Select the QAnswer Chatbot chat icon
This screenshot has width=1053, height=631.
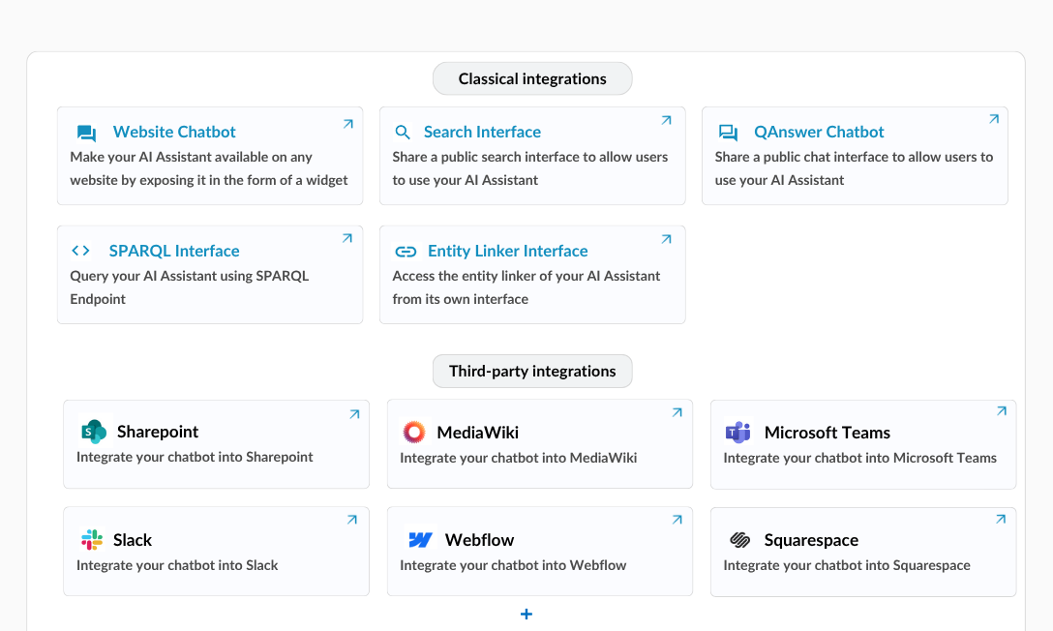(x=729, y=132)
